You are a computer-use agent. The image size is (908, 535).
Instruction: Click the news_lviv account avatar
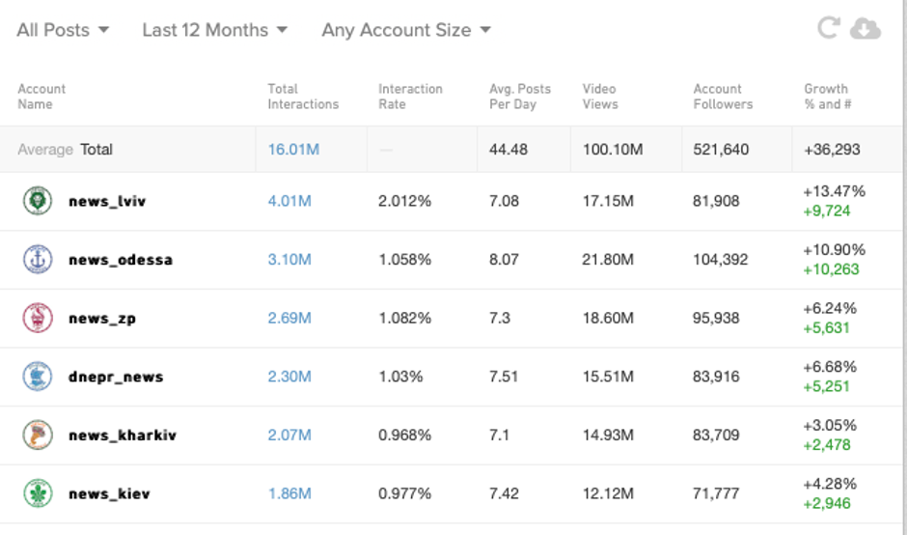click(x=38, y=201)
